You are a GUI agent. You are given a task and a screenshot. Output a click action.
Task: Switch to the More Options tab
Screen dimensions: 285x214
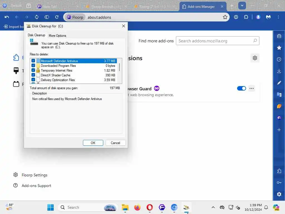point(57,36)
